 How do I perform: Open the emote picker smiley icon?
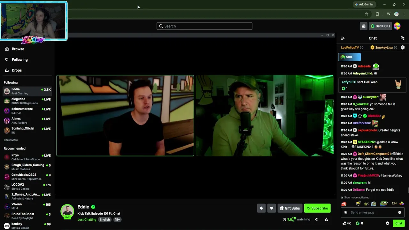pos(399,212)
